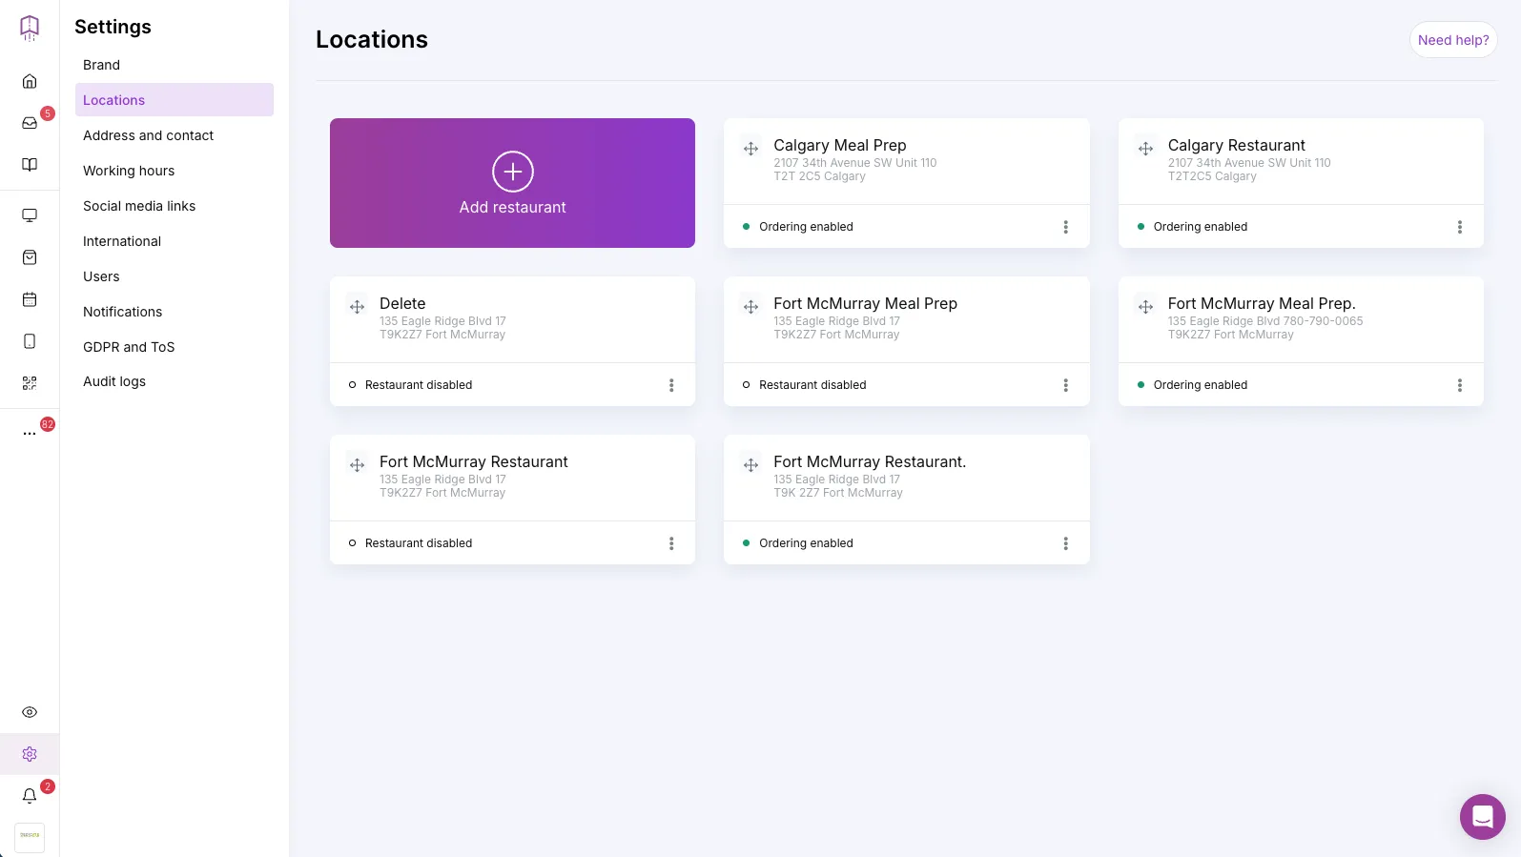Click the settings gear icon in left rail
The width and height of the screenshot is (1521, 857).
point(30,754)
